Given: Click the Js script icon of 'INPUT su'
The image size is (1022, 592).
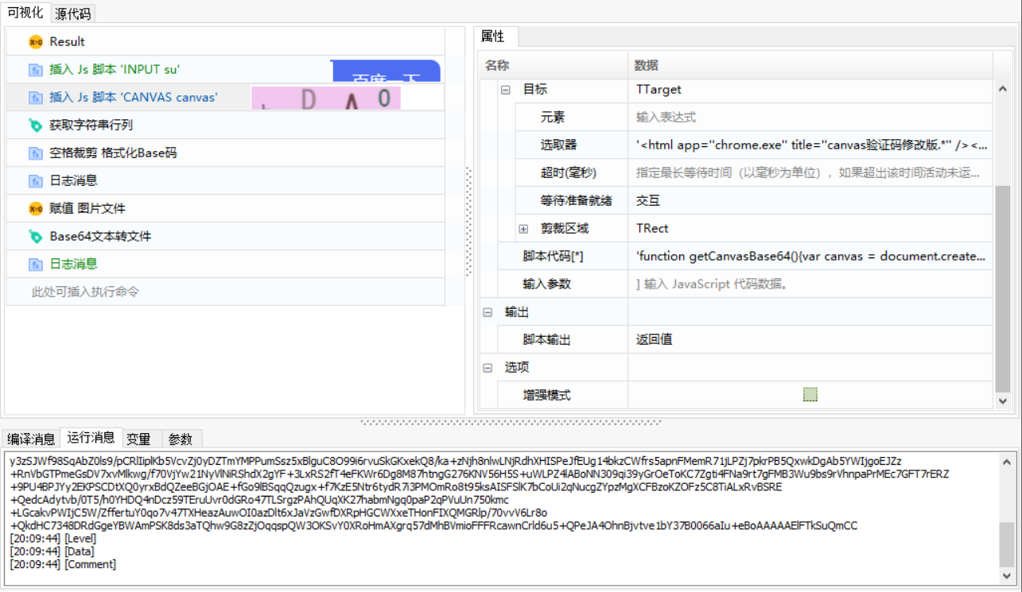Looking at the screenshot, I should pyautogui.click(x=36, y=69).
